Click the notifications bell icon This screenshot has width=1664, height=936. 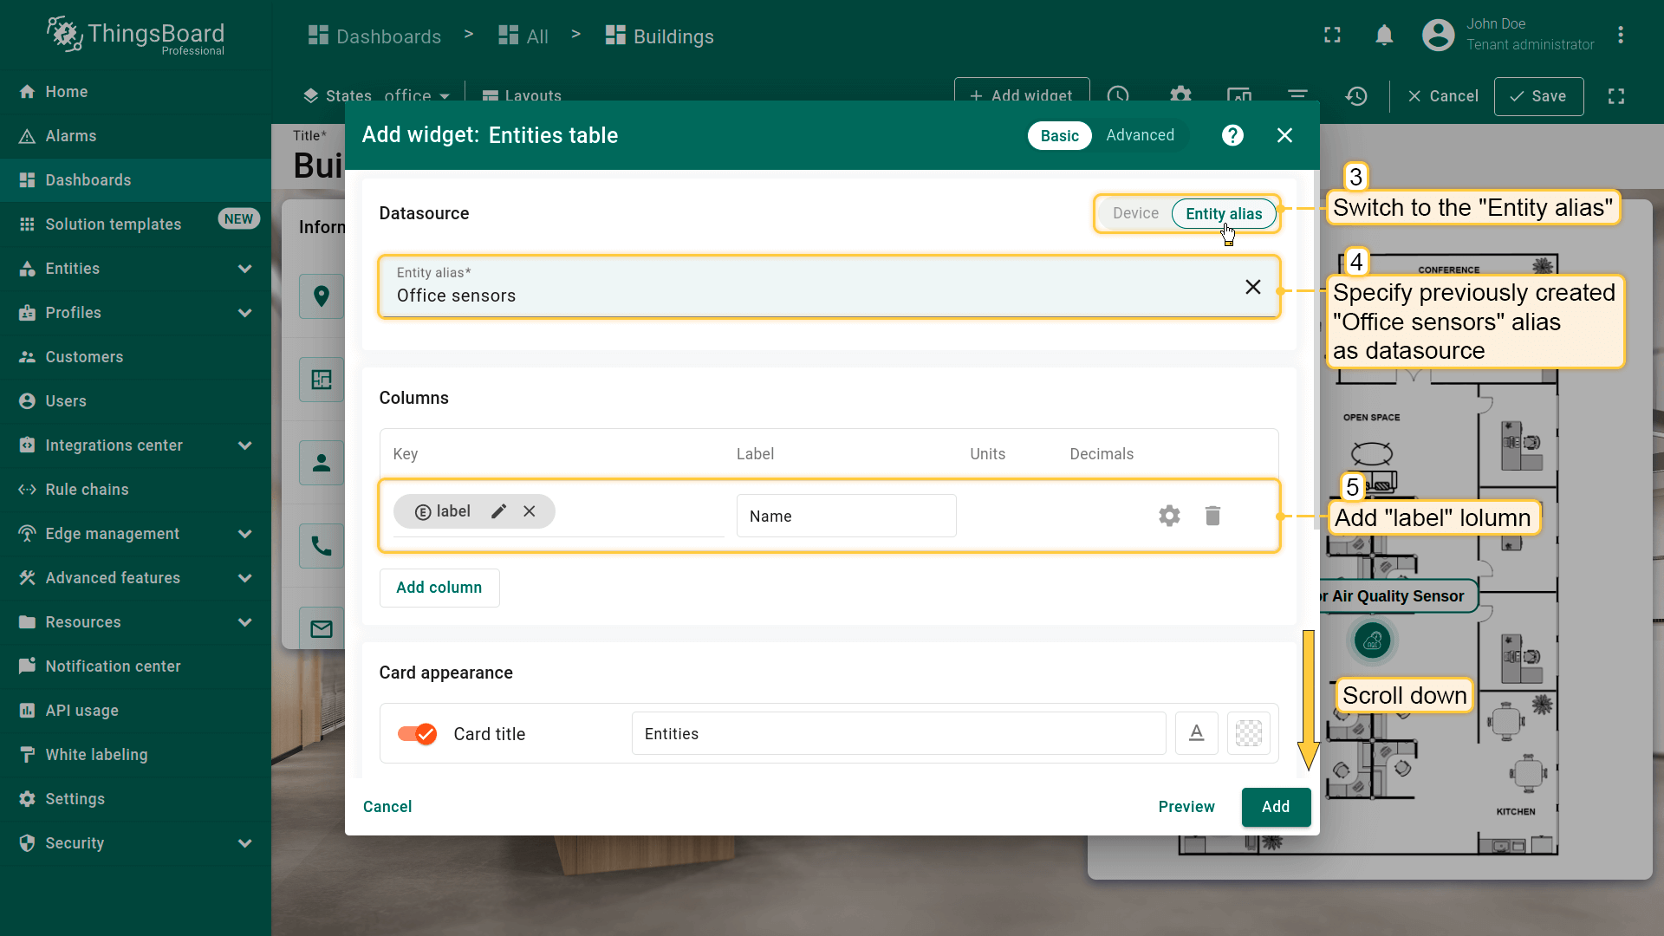(x=1384, y=35)
